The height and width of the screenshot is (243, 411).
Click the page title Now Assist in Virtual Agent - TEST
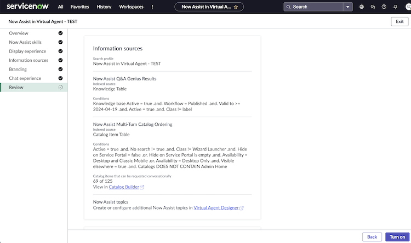43,21
